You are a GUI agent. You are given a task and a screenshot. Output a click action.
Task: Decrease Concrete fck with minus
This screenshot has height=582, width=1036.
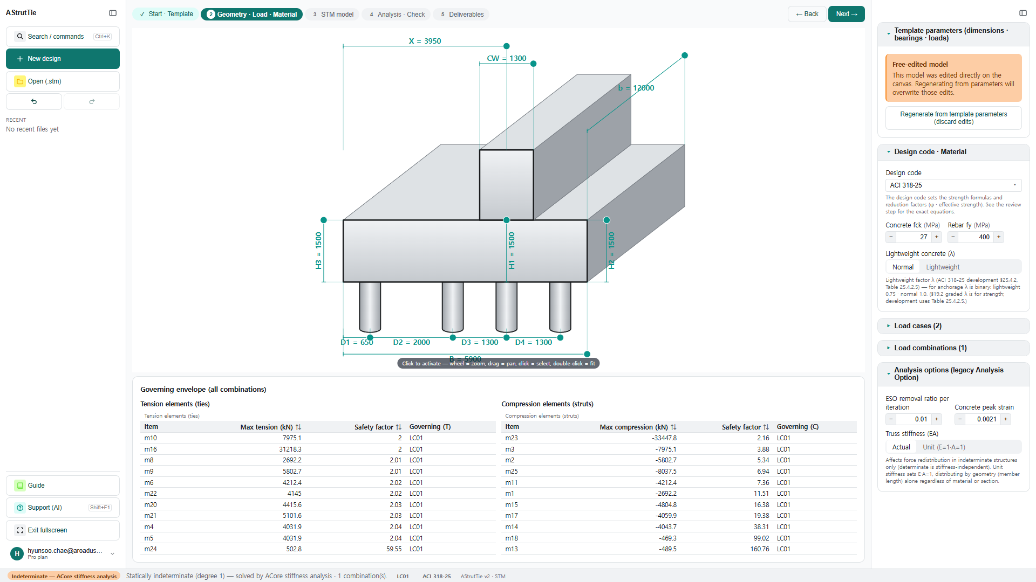(x=891, y=237)
